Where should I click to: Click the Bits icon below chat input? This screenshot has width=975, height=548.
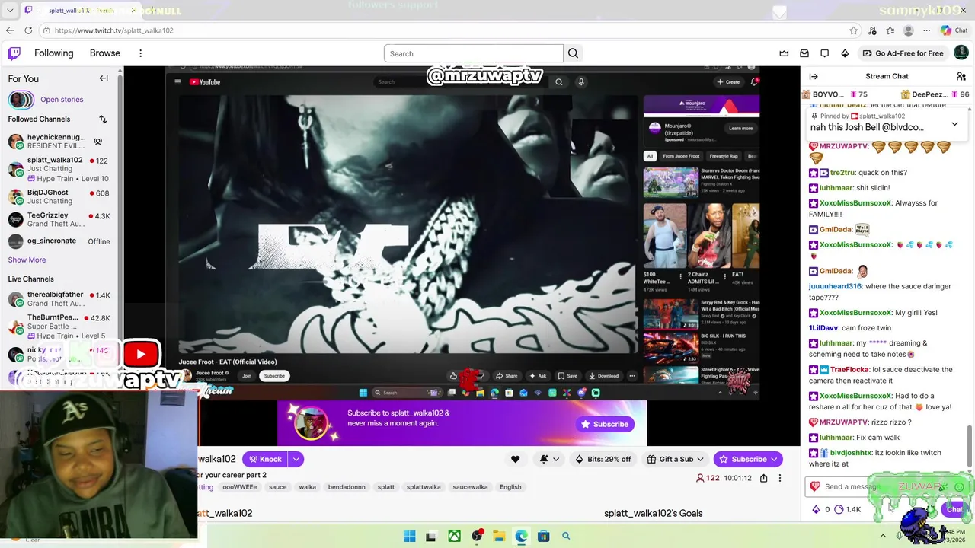tap(816, 509)
